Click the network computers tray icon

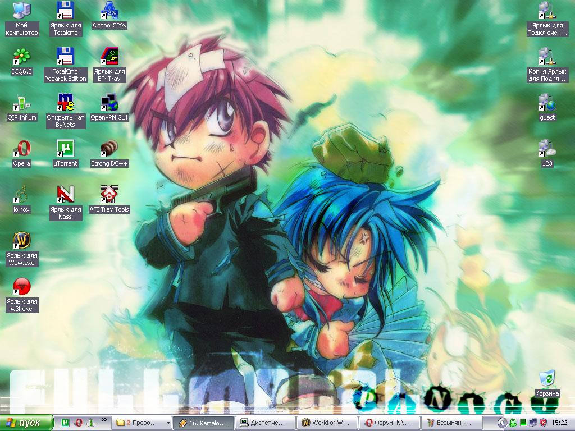click(533, 423)
